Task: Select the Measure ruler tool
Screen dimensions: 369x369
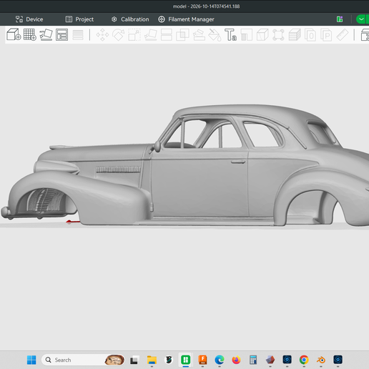Action: 343,35
